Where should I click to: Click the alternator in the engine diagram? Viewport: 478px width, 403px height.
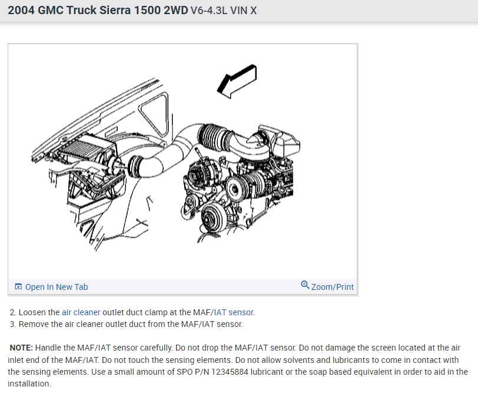tap(202, 171)
